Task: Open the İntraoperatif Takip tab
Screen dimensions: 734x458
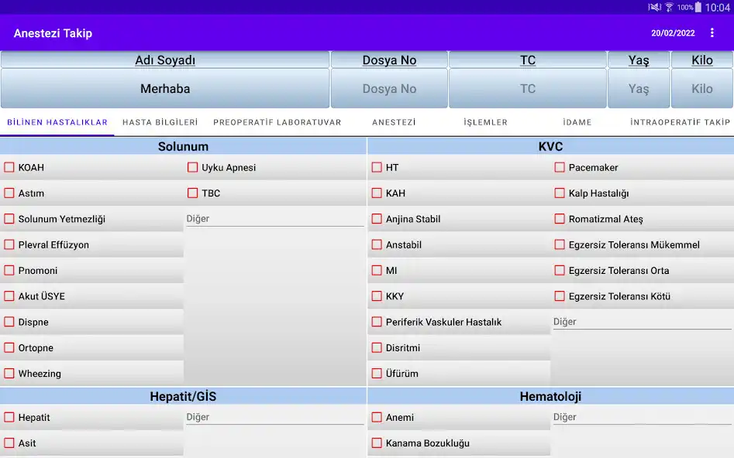Action: click(680, 122)
